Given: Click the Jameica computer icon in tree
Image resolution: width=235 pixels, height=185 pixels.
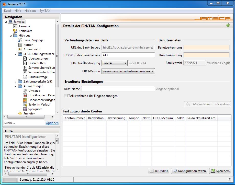Looking at the screenshot, I should pyautogui.click(x=10, y=22).
